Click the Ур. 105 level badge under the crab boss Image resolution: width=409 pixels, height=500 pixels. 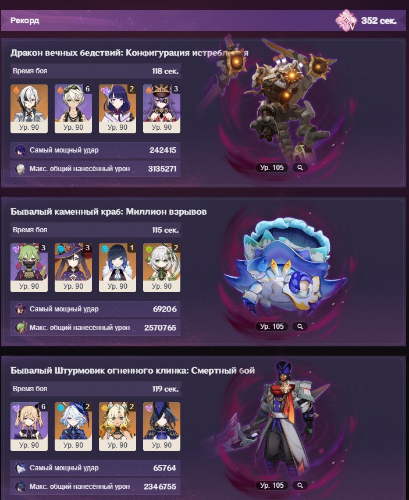click(272, 327)
